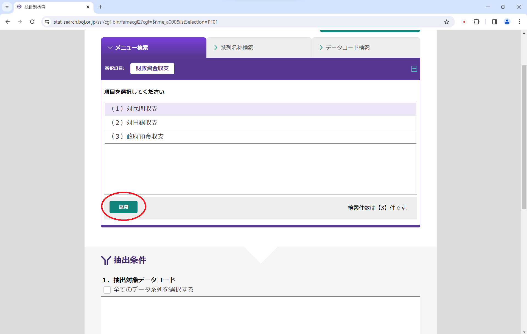Open the tab search dropdown arrow

click(7, 7)
